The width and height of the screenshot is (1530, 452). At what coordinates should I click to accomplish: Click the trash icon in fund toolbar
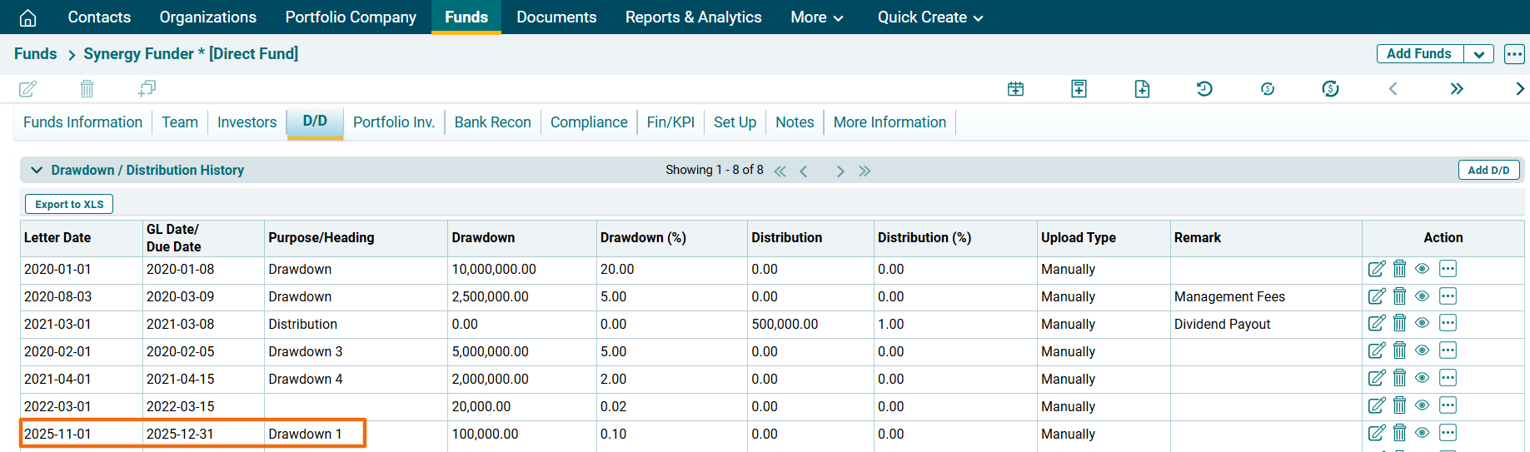(x=87, y=88)
